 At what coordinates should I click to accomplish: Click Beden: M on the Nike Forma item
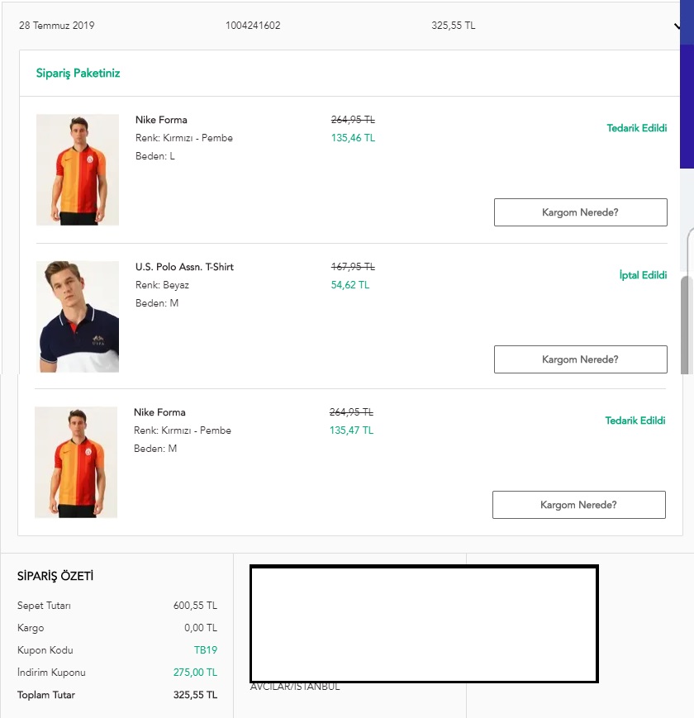click(x=155, y=449)
